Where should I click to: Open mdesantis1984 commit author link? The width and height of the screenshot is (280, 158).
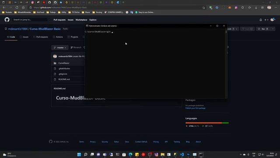click(x=65, y=56)
